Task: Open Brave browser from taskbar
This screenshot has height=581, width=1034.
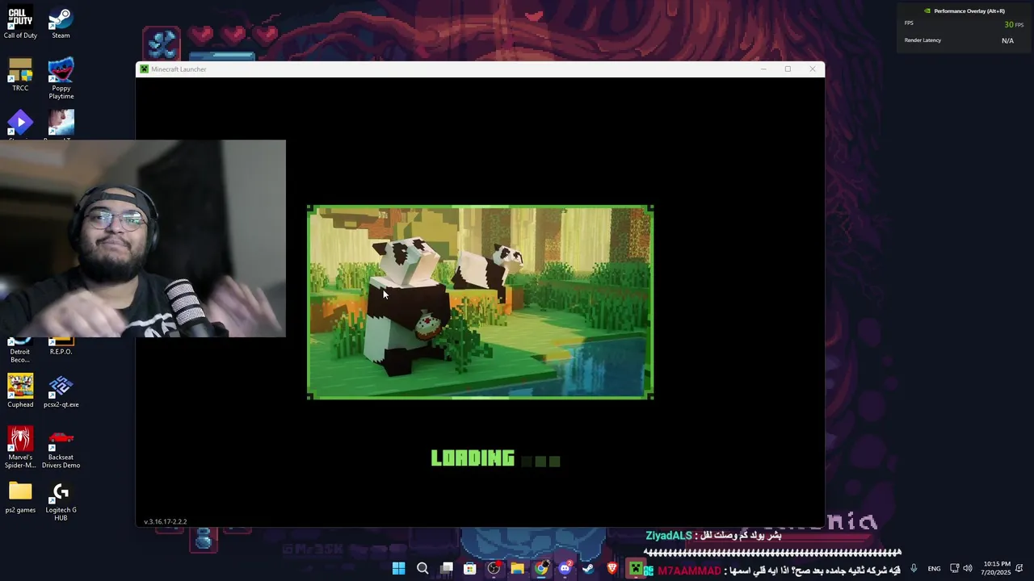Action: (612, 569)
